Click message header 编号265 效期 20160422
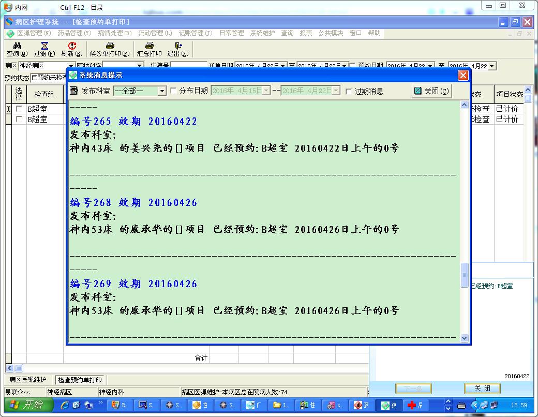The image size is (538, 417). (133, 121)
